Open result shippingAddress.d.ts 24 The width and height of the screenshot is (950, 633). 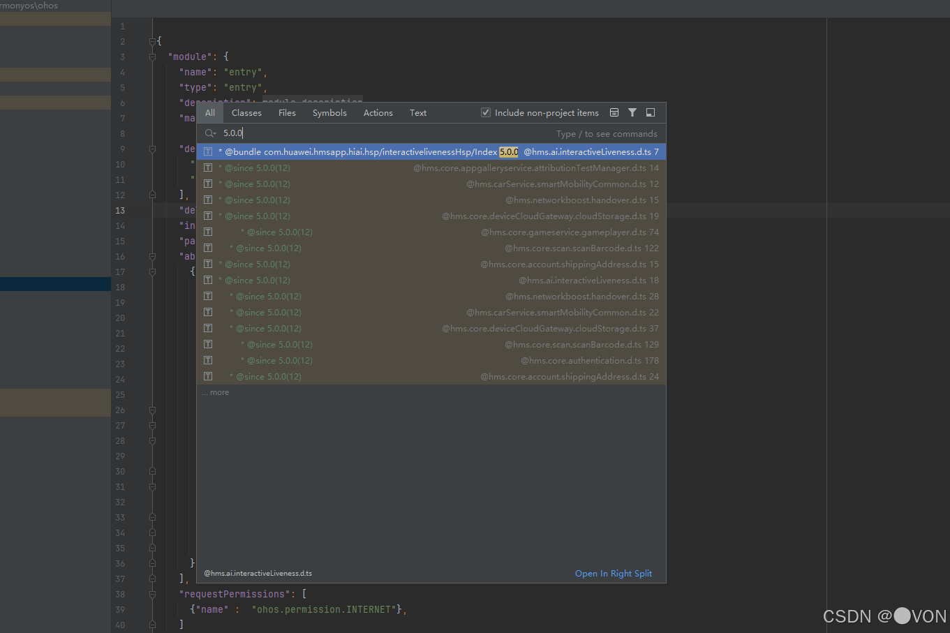431,377
